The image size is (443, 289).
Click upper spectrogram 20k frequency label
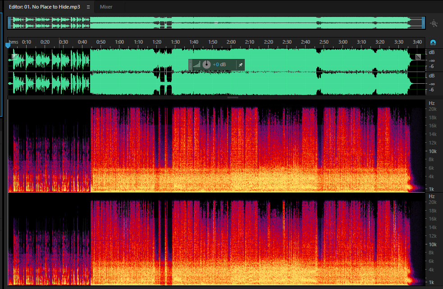433,109
